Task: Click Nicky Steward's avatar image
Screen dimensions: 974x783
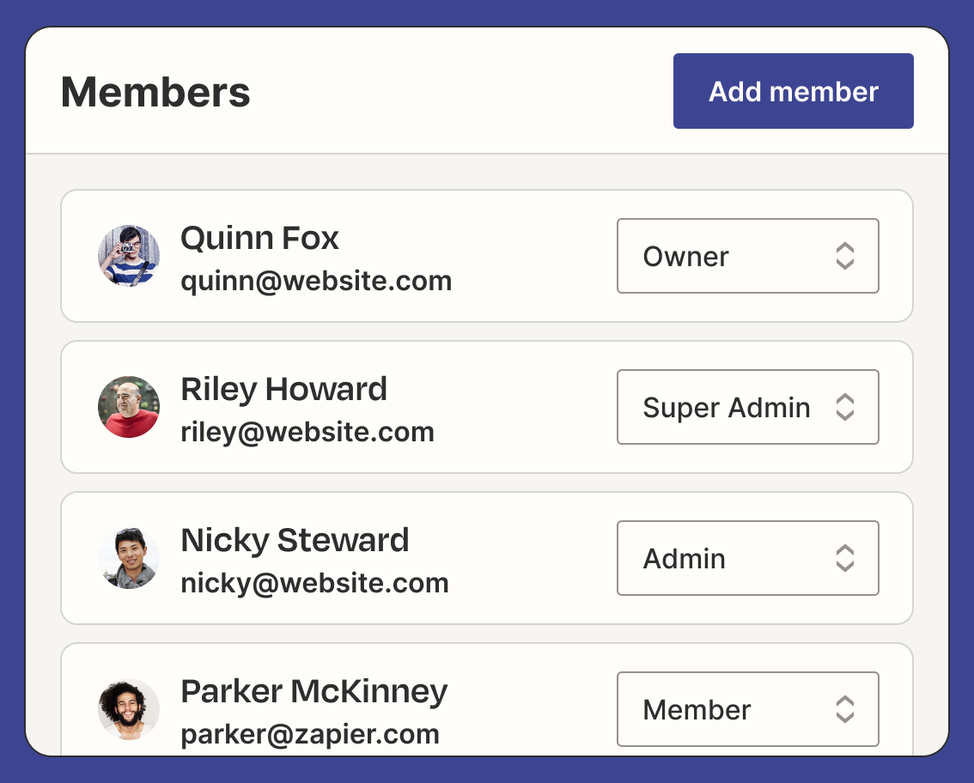Action: 129,558
